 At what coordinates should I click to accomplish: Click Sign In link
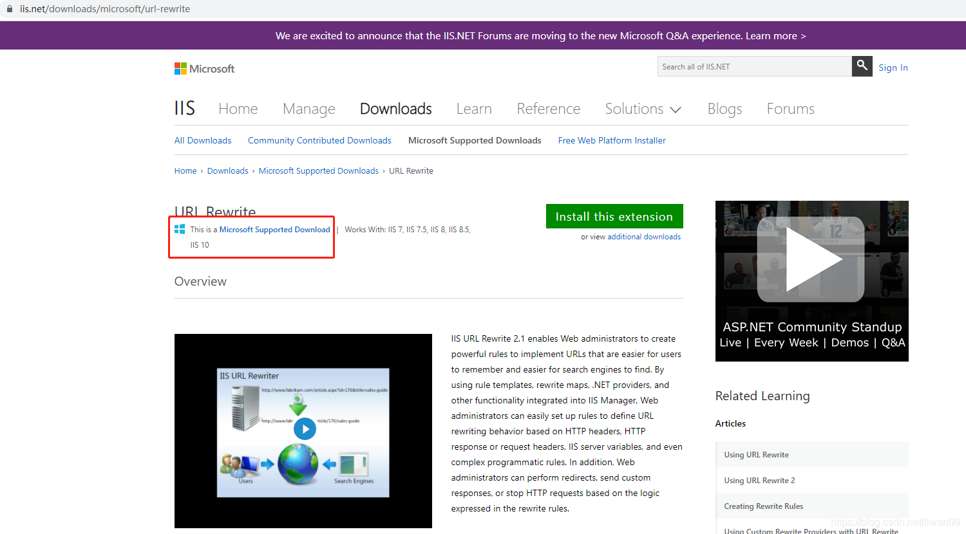(x=893, y=68)
